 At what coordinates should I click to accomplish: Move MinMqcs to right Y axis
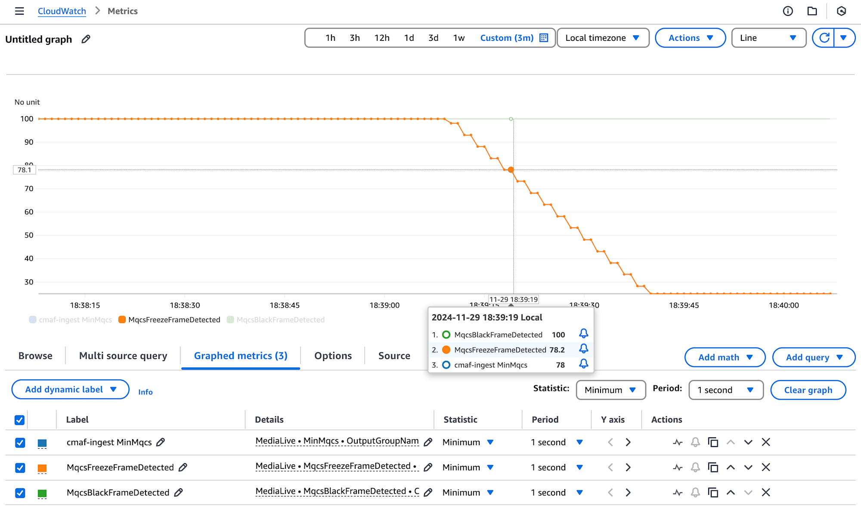click(628, 442)
